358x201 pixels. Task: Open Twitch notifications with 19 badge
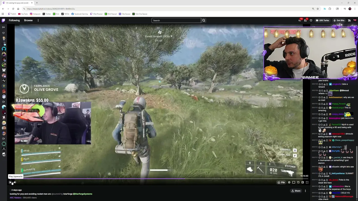pos(300,20)
